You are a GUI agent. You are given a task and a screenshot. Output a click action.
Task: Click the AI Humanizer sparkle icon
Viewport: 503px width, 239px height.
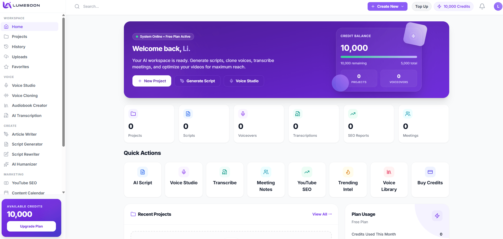tap(6, 164)
